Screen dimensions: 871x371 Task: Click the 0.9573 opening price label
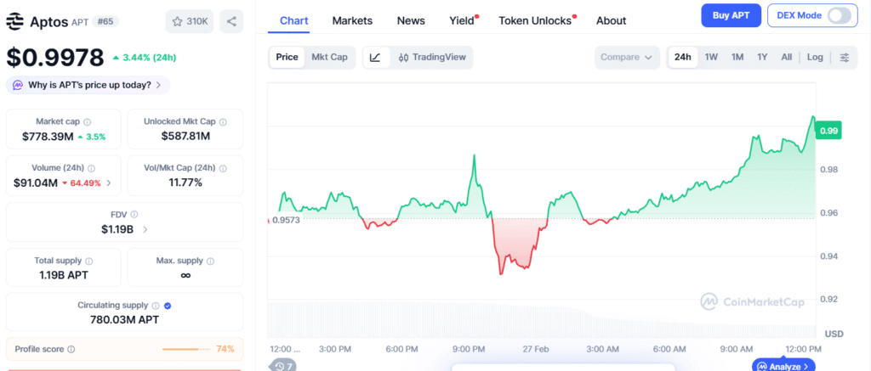[x=286, y=220]
